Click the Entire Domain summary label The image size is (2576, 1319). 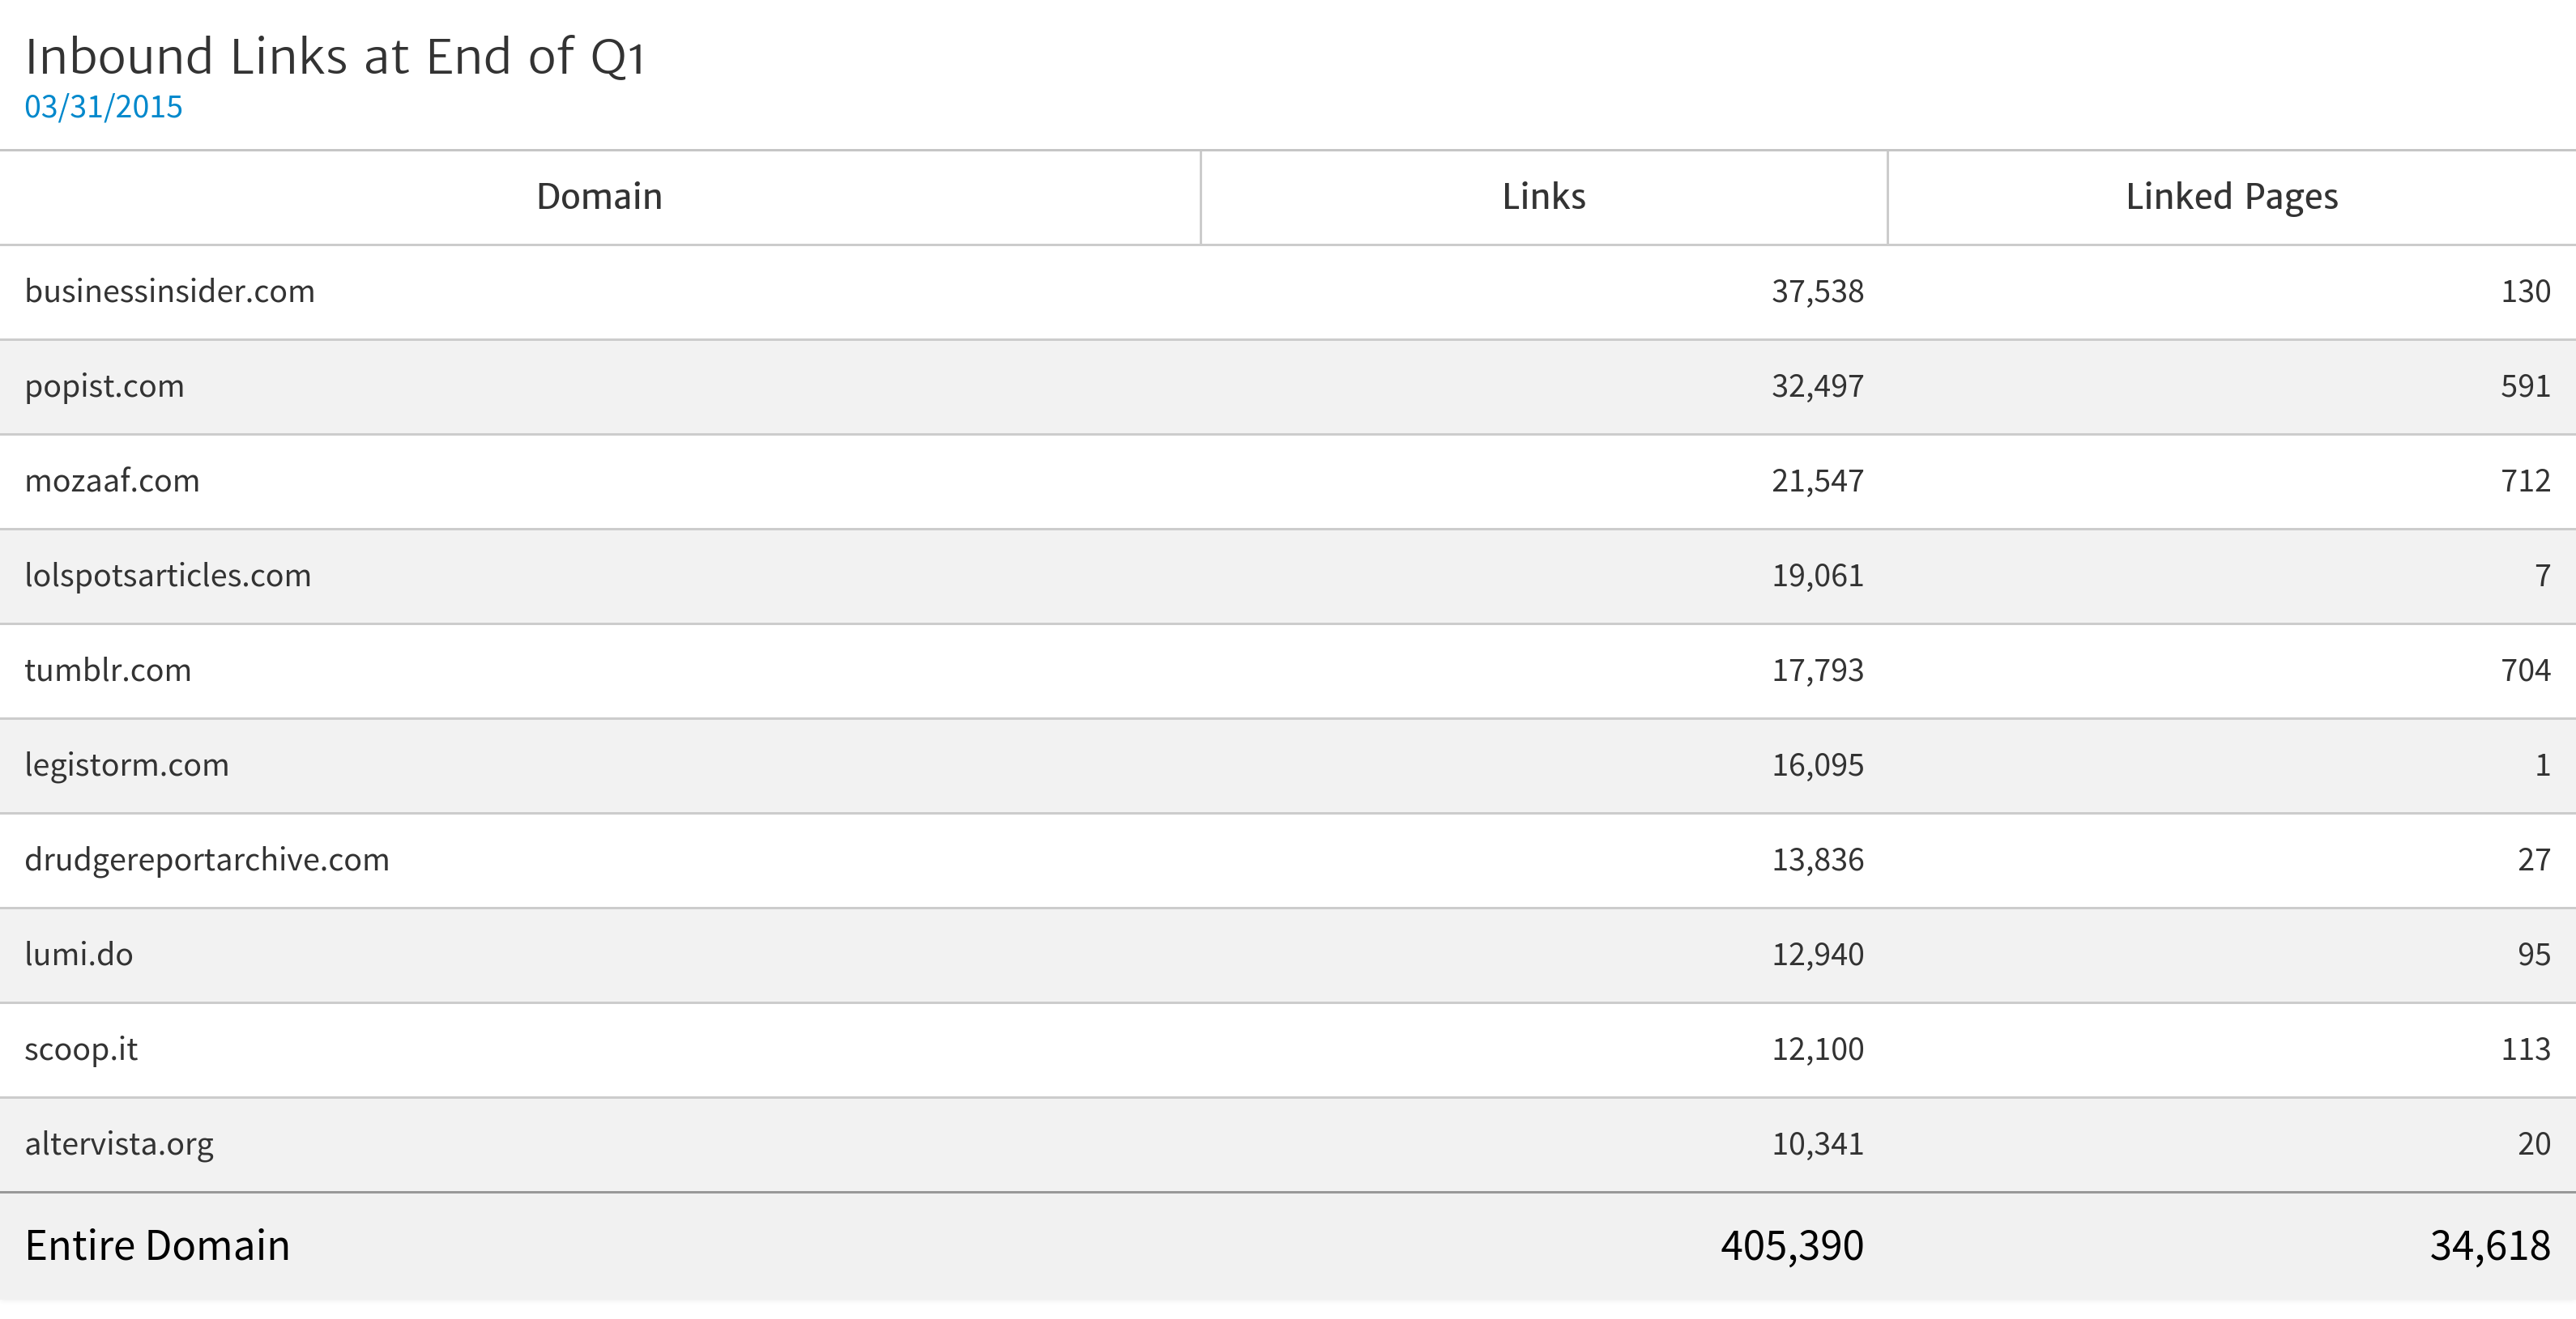click(x=157, y=1245)
